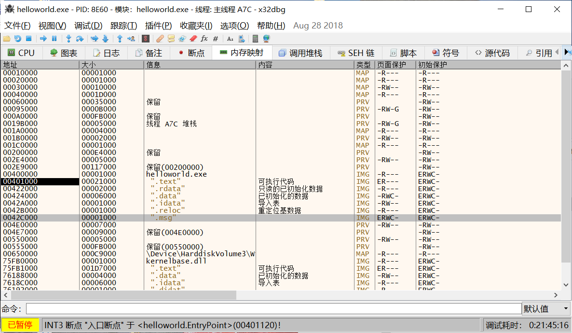The height and width of the screenshot is (333, 572).
Task: Open the 文件(F) menu
Action: 17,26
